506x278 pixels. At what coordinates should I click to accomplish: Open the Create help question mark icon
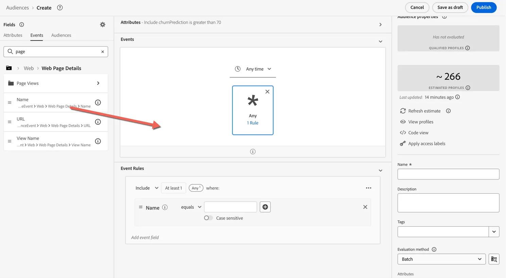[60, 7]
